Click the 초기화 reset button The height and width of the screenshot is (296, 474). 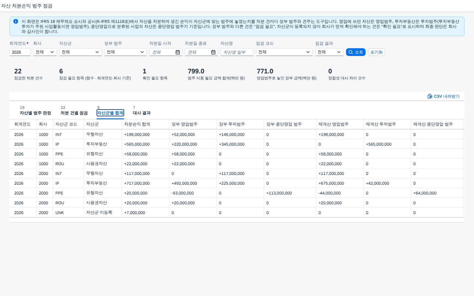tap(377, 52)
